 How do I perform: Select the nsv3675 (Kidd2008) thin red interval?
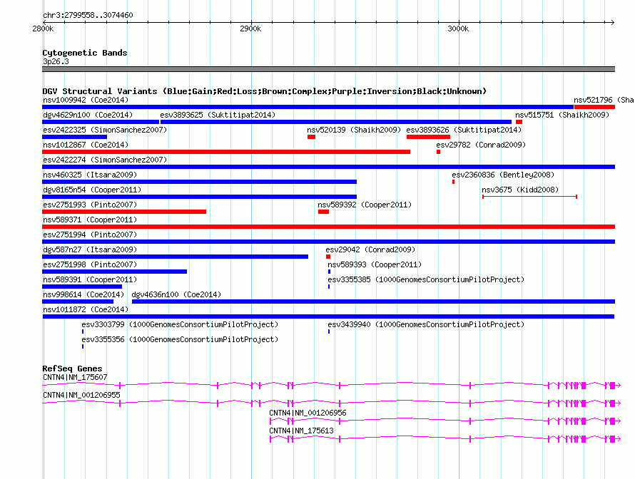[x=529, y=197]
